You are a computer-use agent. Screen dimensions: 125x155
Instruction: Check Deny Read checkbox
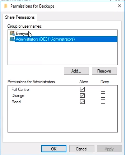coord(103,102)
